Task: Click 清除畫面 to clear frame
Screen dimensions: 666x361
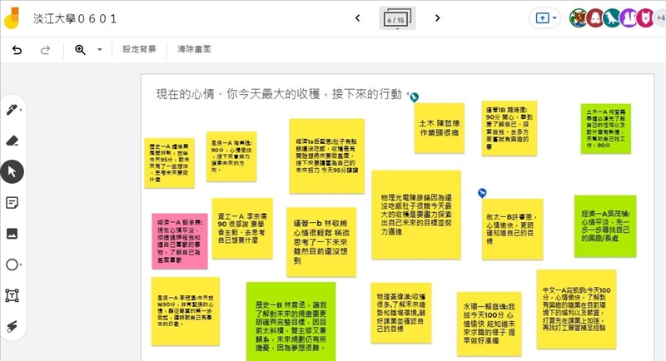Action: point(191,50)
